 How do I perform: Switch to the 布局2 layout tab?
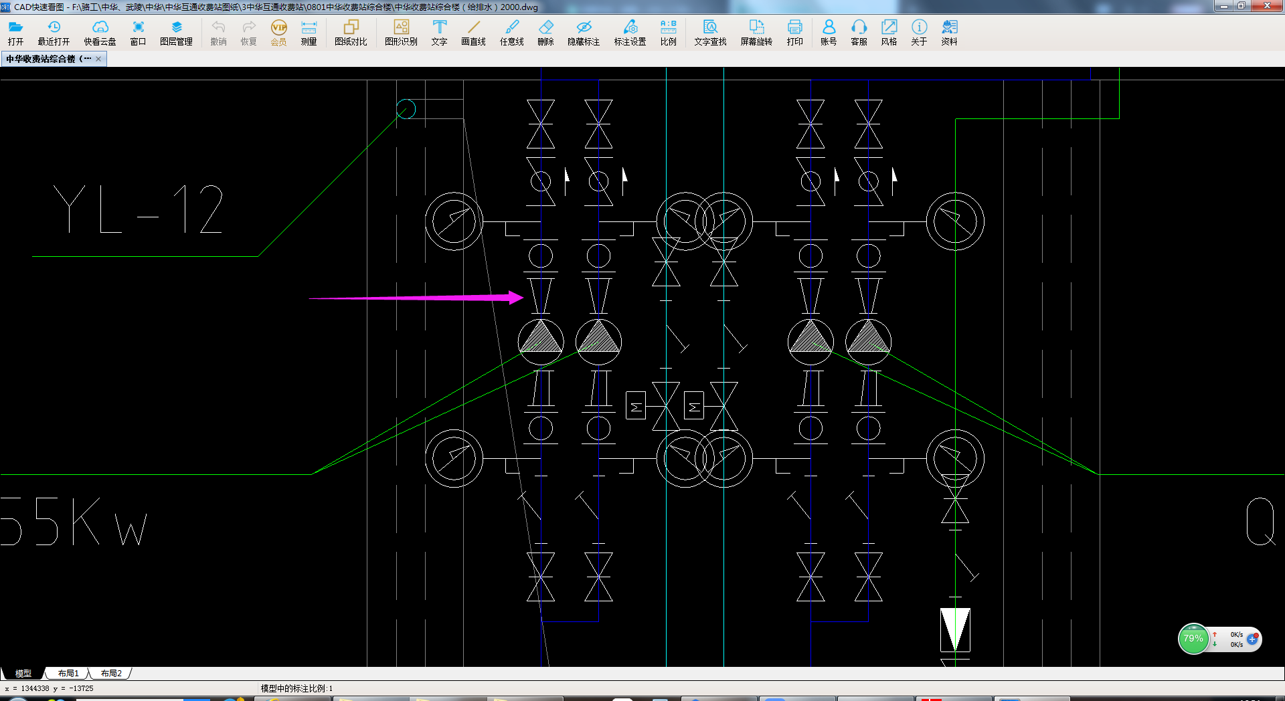click(x=111, y=673)
